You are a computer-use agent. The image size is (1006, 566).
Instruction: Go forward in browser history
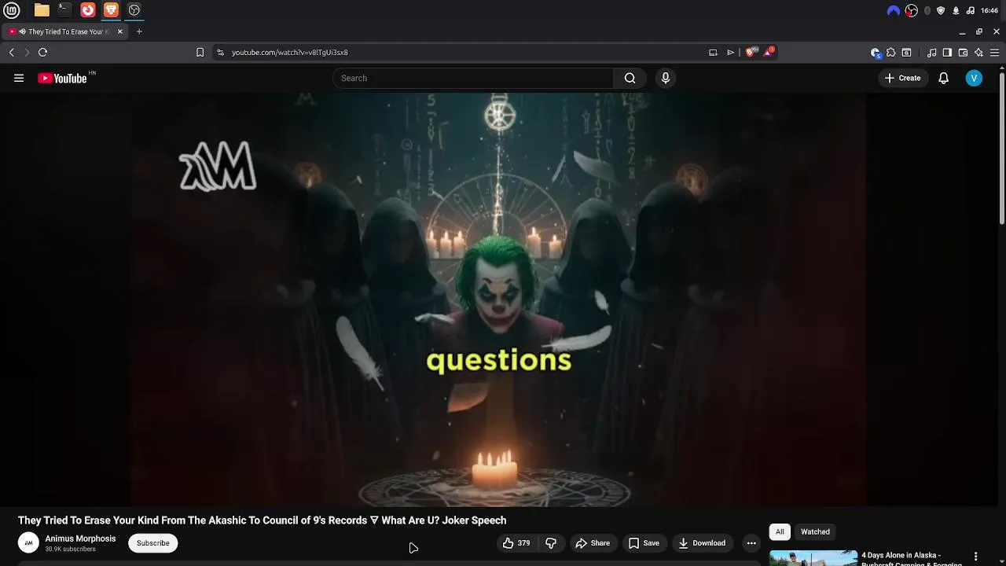click(x=27, y=52)
